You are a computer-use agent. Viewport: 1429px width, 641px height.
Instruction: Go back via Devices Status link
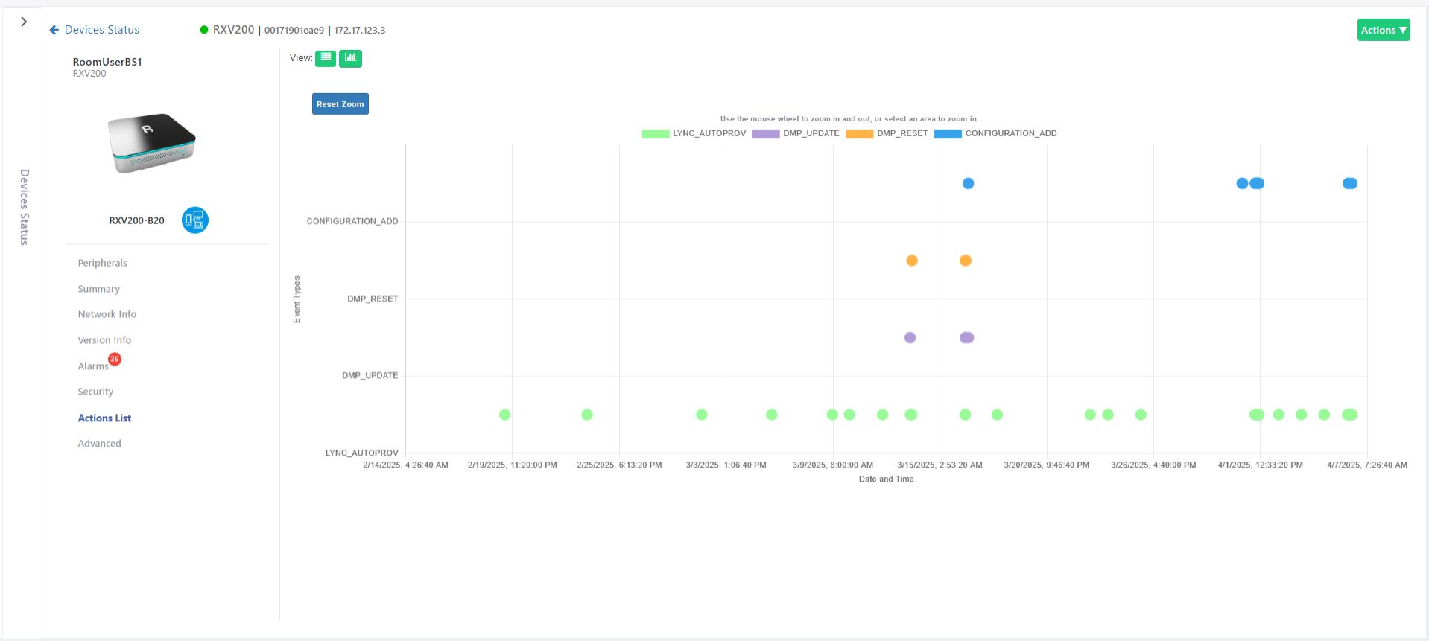(102, 30)
